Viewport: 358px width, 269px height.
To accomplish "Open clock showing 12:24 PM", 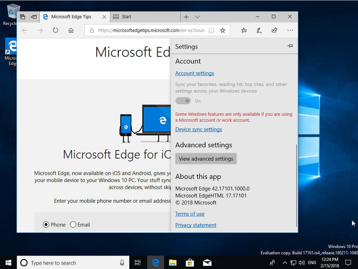I will click(x=330, y=263).
